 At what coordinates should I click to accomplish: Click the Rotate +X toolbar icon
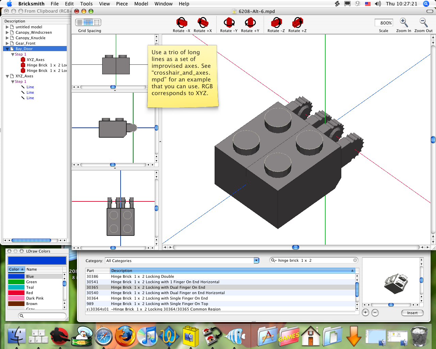point(203,23)
